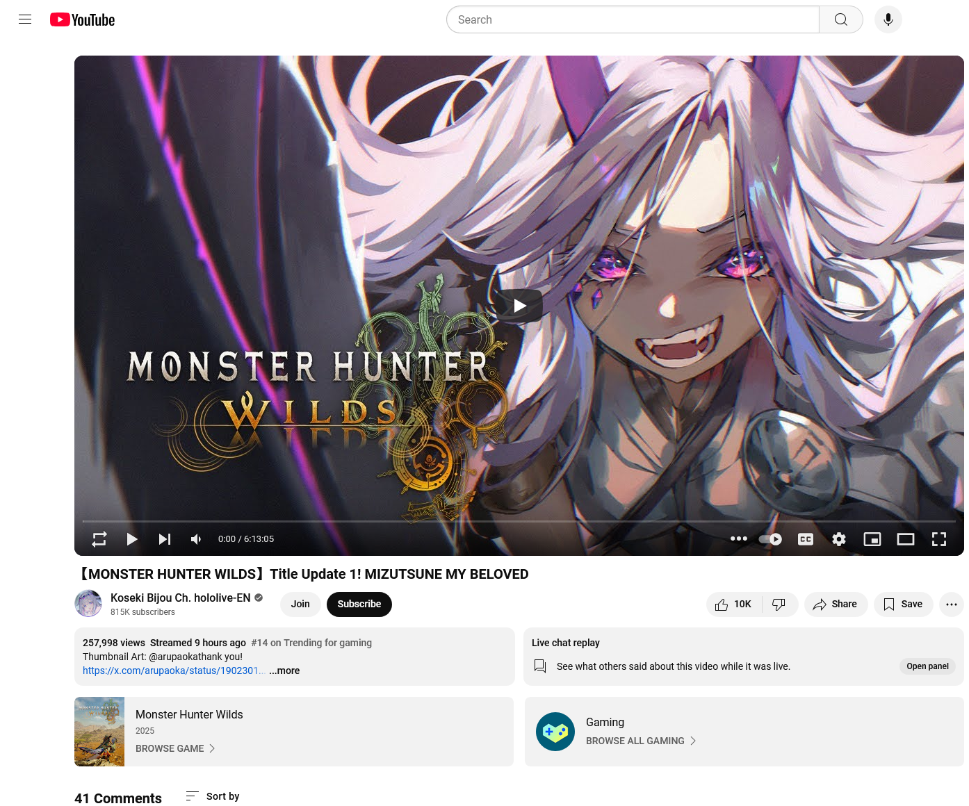
Task: Expand description with ...more
Action: tap(284, 671)
